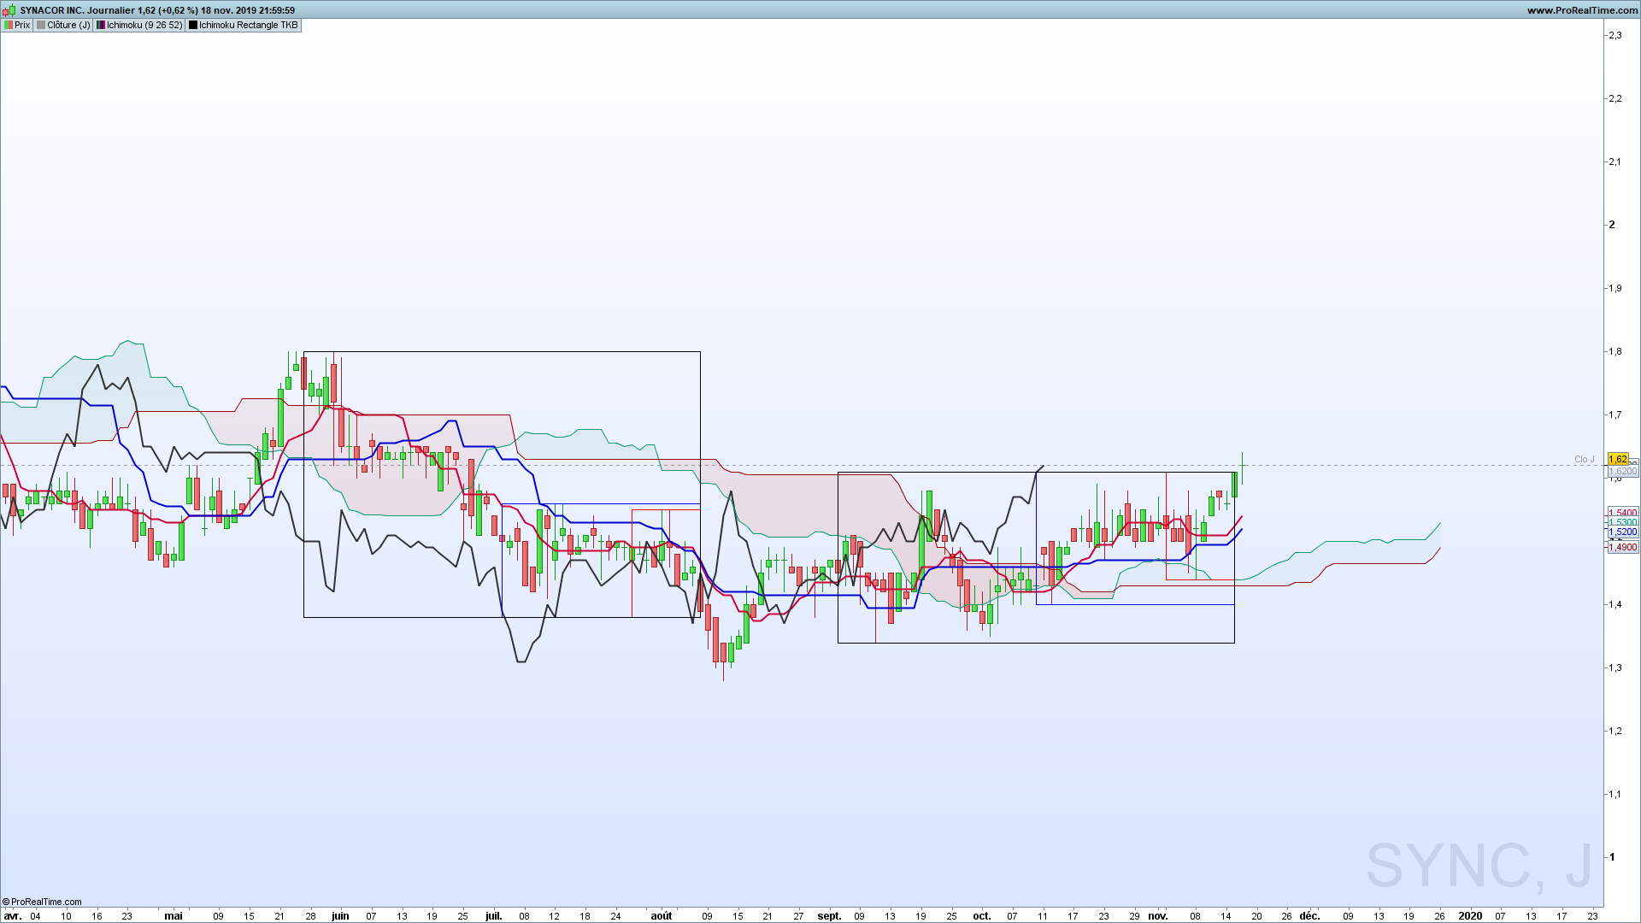Screen dimensions: 1641x923
Task: Open the Prix indicator settings
Action: (17, 25)
